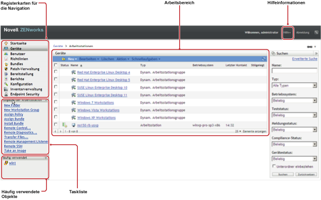Click the Berichte reports icon
The width and height of the screenshot is (321, 200).
click(6, 79)
